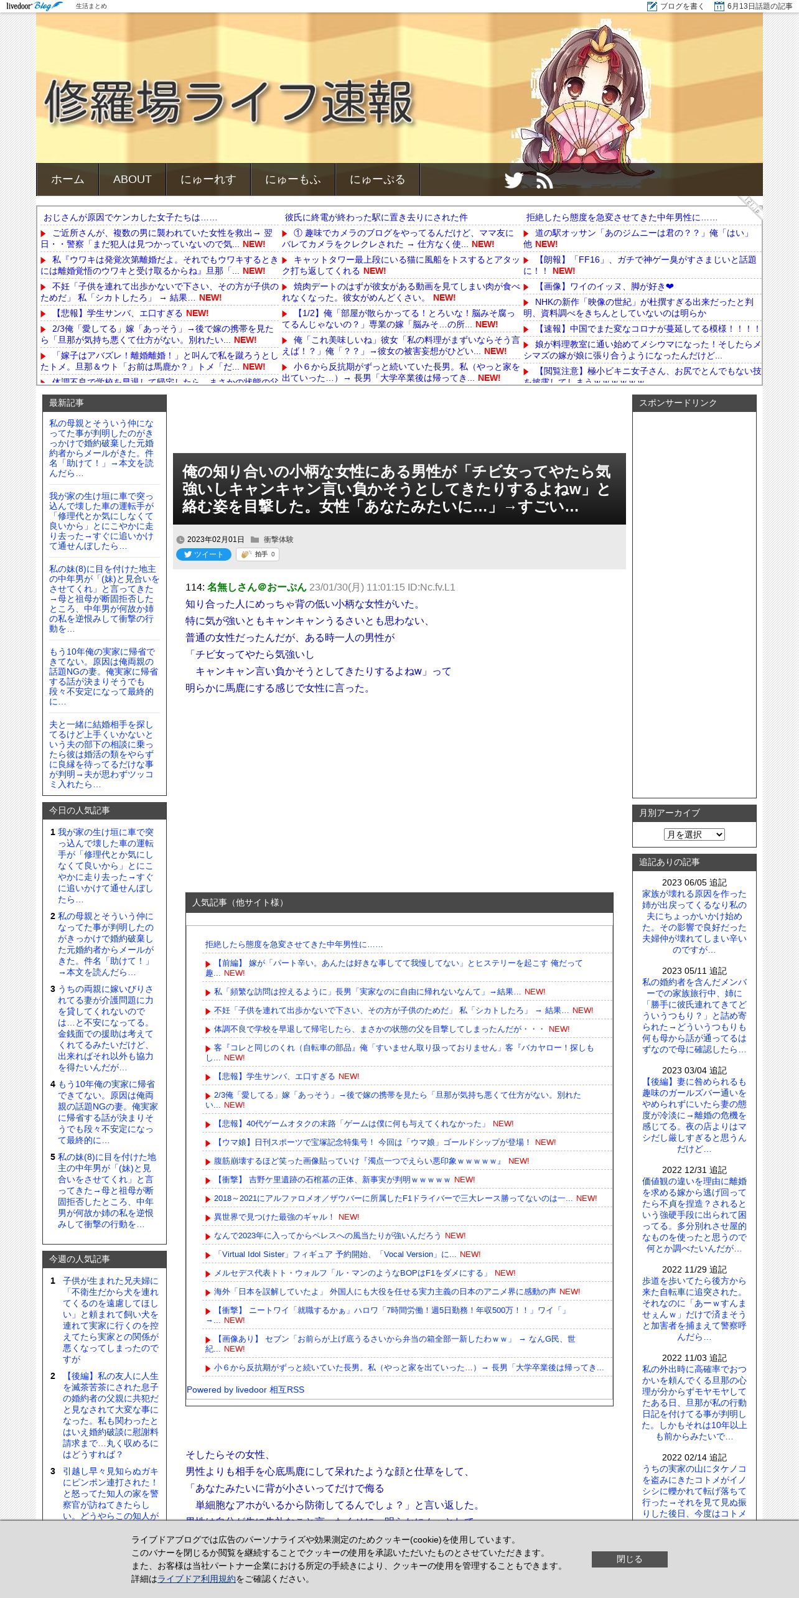Image resolution: width=799 pixels, height=1598 pixels.
Task: Open the 月を選択 archive dropdown
Action: (x=694, y=834)
